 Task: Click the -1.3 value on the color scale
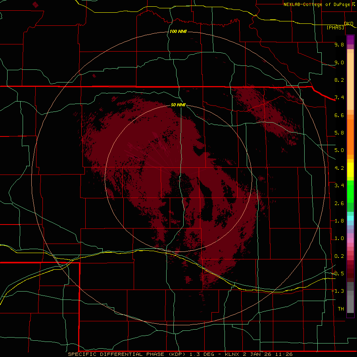[x=338, y=291]
